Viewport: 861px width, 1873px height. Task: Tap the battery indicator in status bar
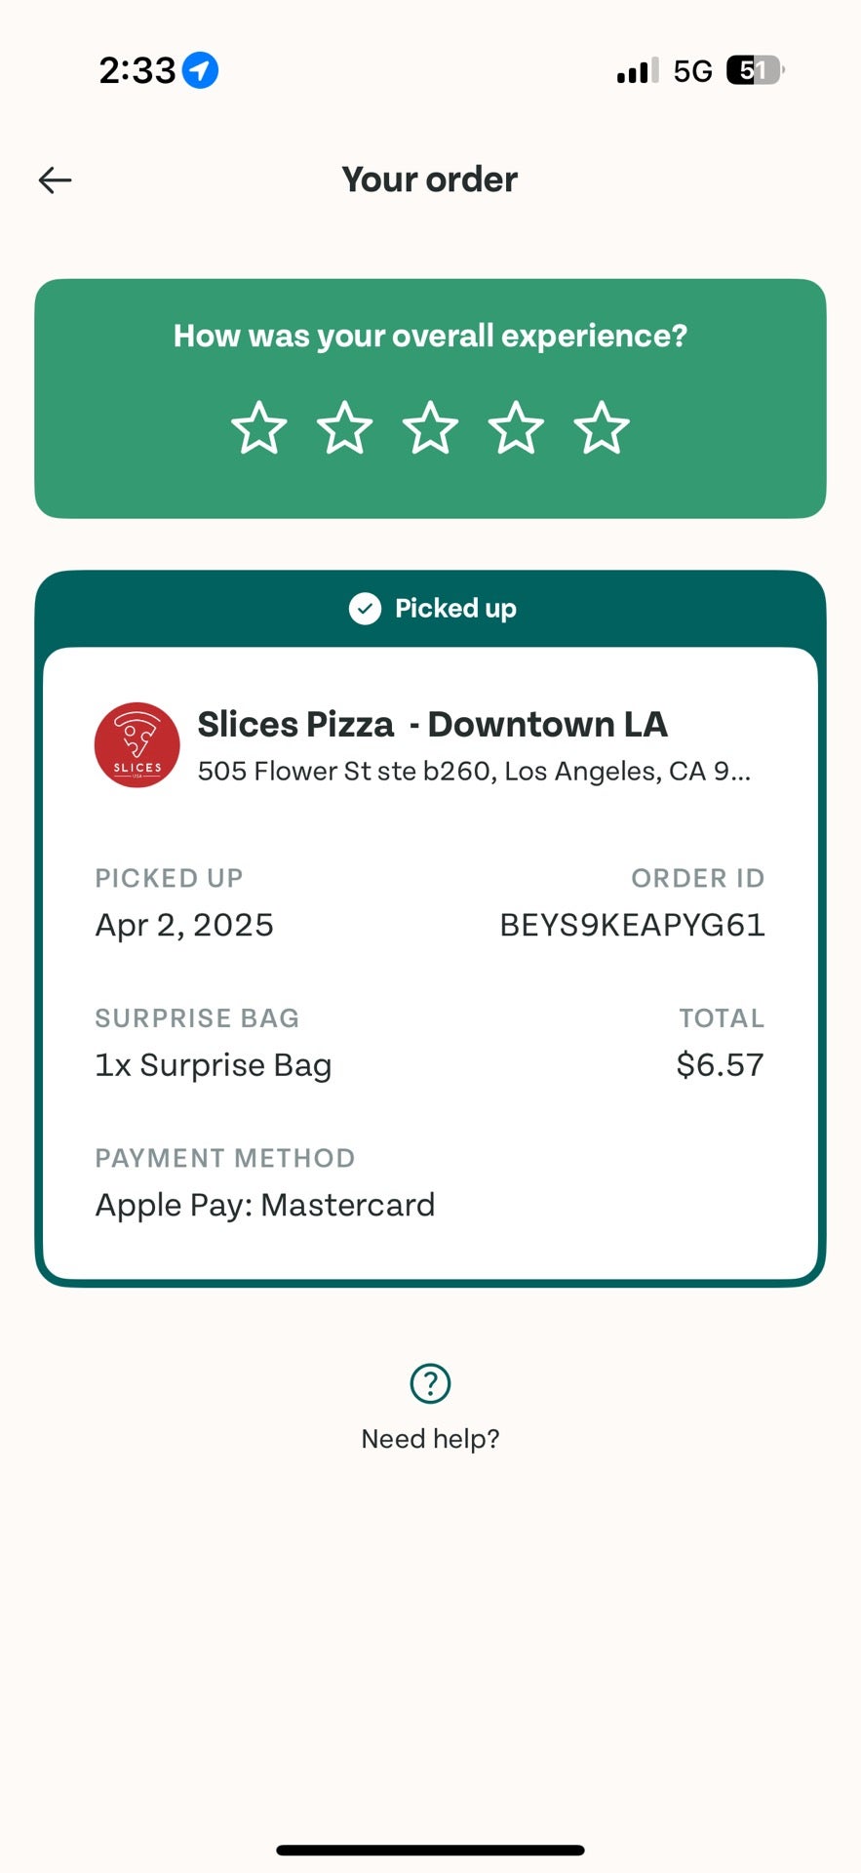tap(756, 70)
